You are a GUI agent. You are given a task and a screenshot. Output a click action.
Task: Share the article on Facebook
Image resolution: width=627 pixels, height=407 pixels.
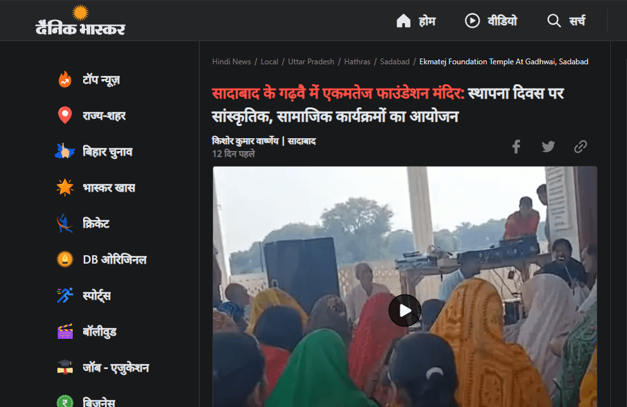pos(516,147)
